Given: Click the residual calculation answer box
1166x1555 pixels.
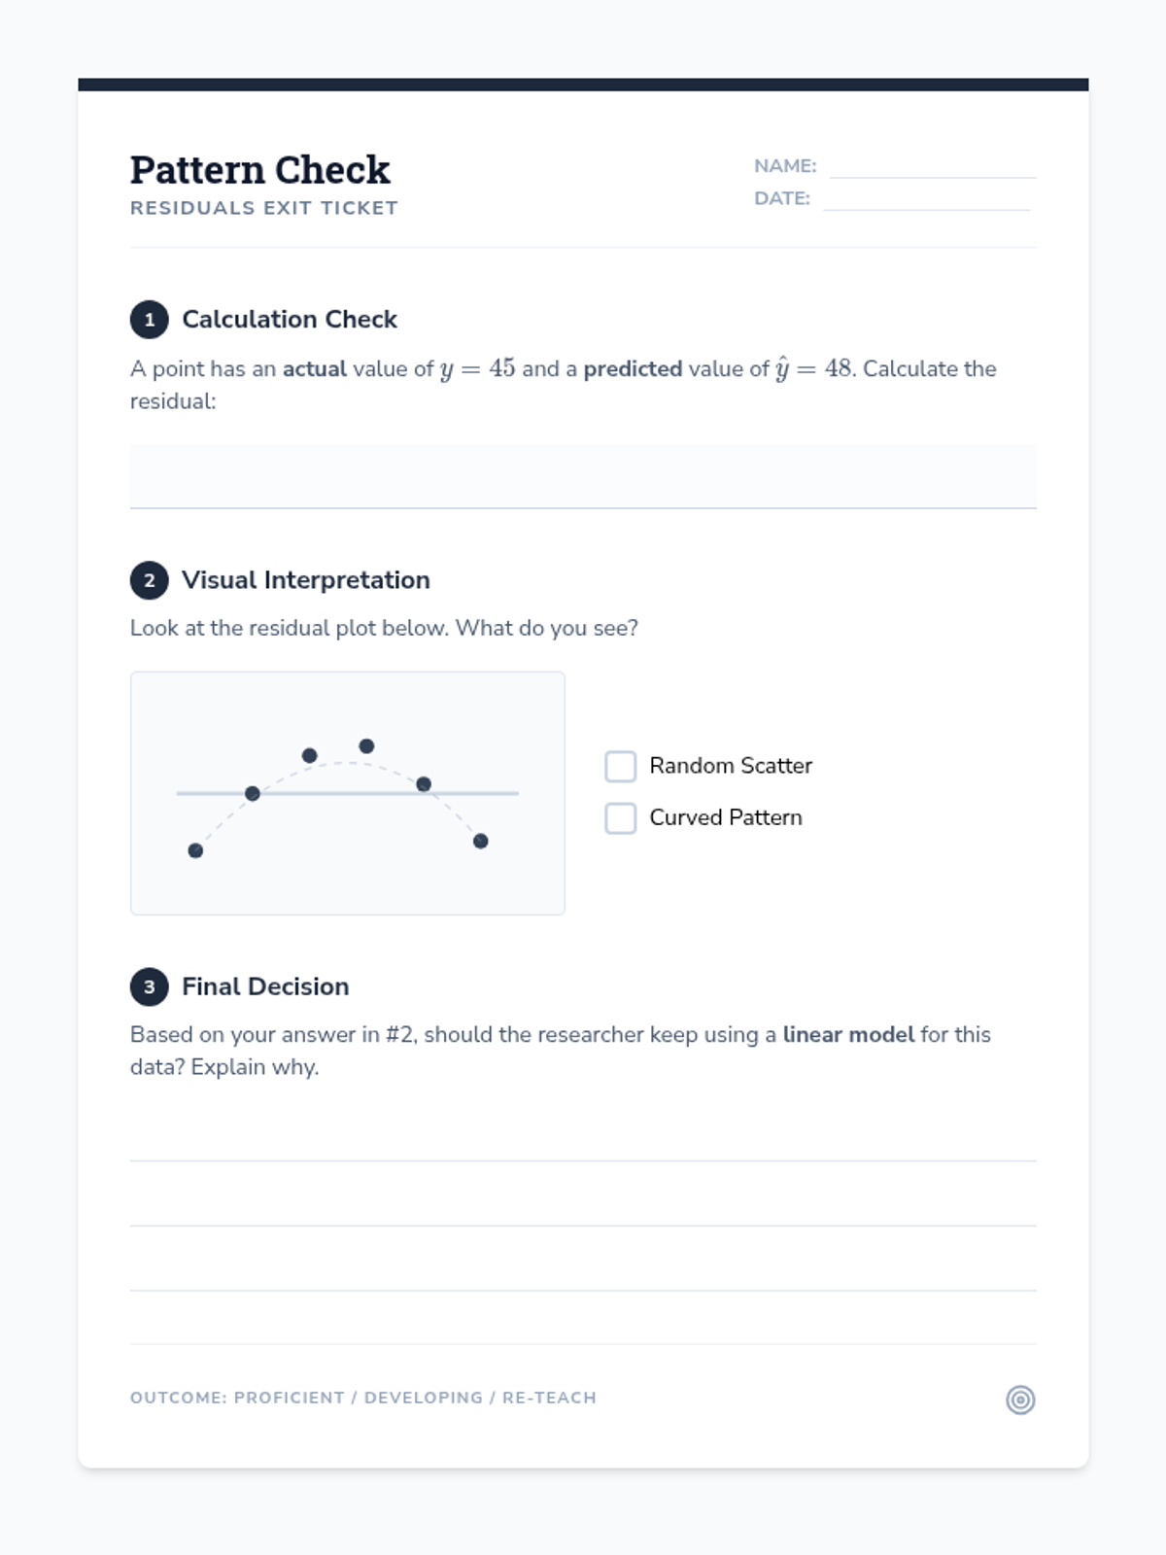Looking at the screenshot, I should click(x=583, y=476).
